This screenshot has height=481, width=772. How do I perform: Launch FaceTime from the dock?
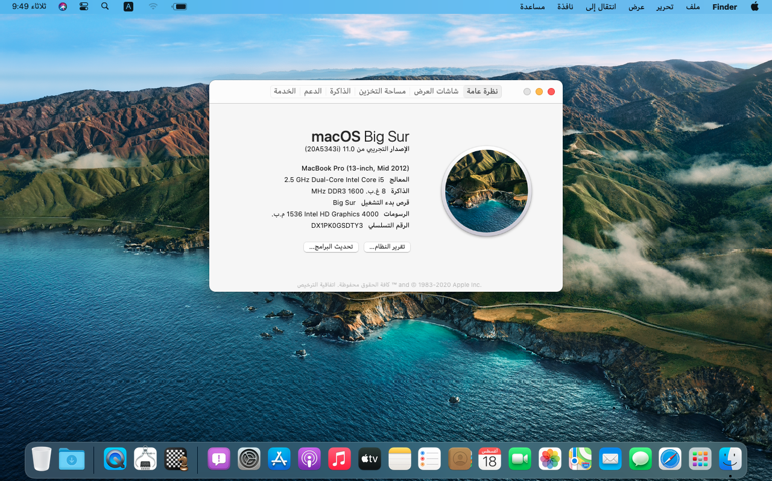click(x=520, y=459)
